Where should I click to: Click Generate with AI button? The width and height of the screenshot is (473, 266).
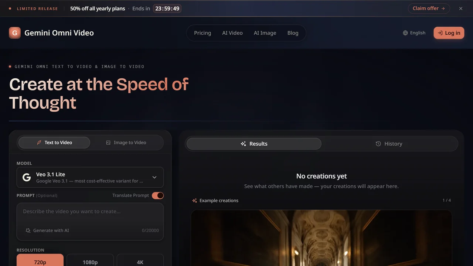(x=47, y=231)
